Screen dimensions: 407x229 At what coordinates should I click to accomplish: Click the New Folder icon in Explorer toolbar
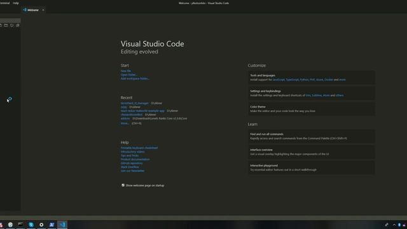tap(6, 25)
